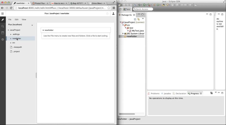Click the Eclipse Quick Access field
This screenshot has height=125, width=226.
[x=143, y=9]
